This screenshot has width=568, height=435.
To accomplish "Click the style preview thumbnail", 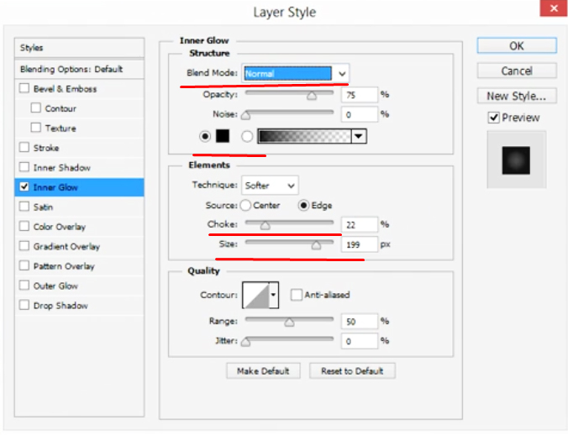I will (516, 160).
